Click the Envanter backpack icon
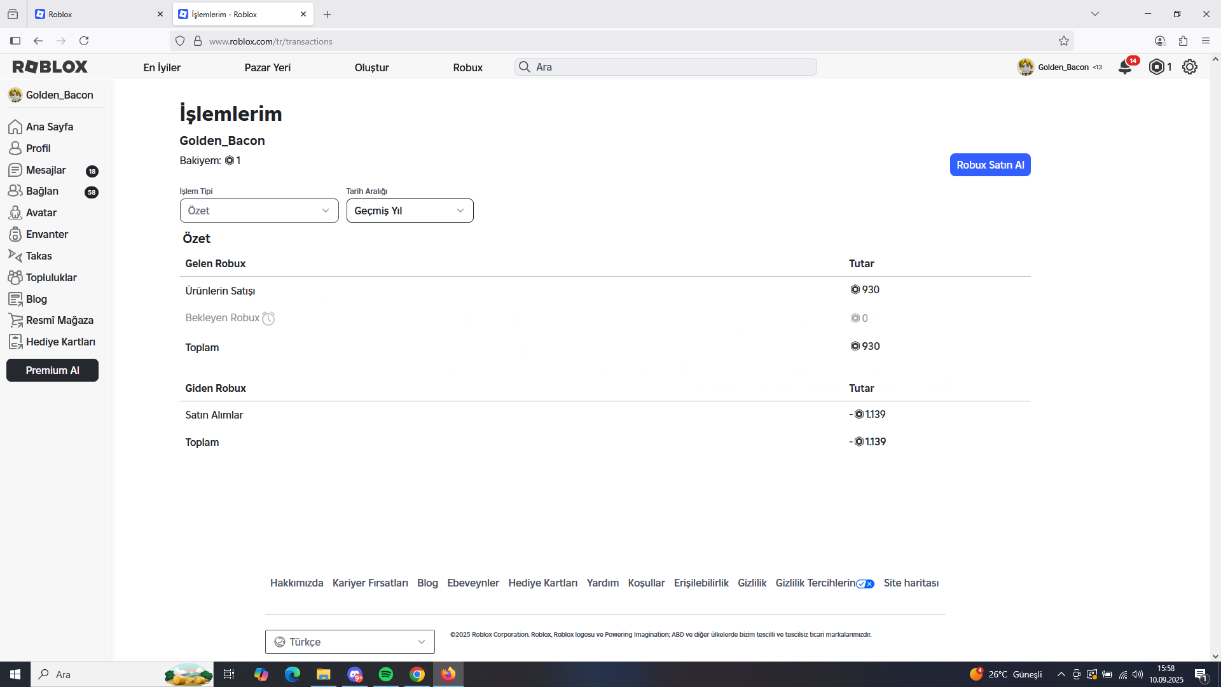The height and width of the screenshot is (687, 1221). pyautogui.click(x=15, y=234)
